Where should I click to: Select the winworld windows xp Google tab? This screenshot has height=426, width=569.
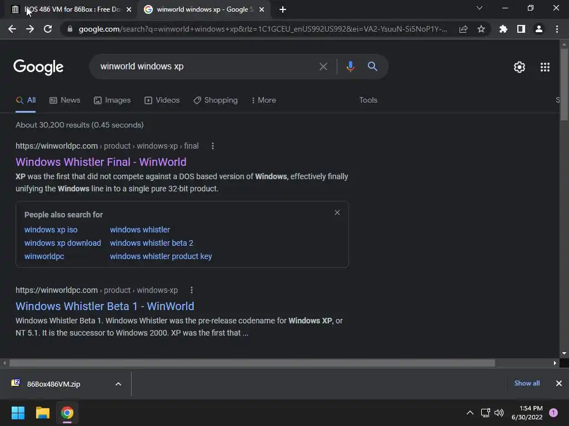click(204, 9)
